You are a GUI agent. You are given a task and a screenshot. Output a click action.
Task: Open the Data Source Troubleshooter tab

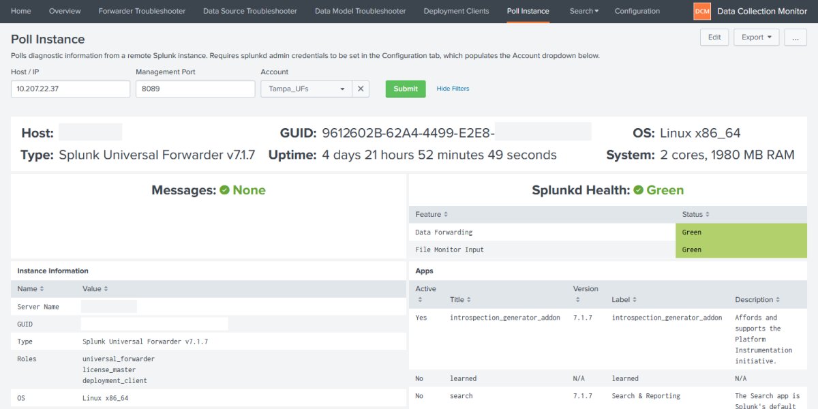[250, 11]
